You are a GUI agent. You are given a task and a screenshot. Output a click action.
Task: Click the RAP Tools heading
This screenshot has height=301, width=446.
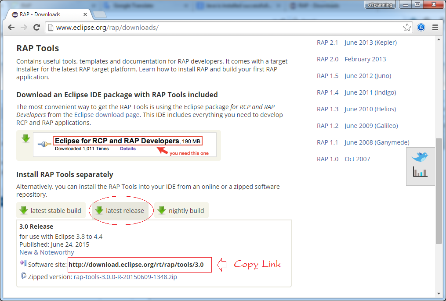[37, 48]
